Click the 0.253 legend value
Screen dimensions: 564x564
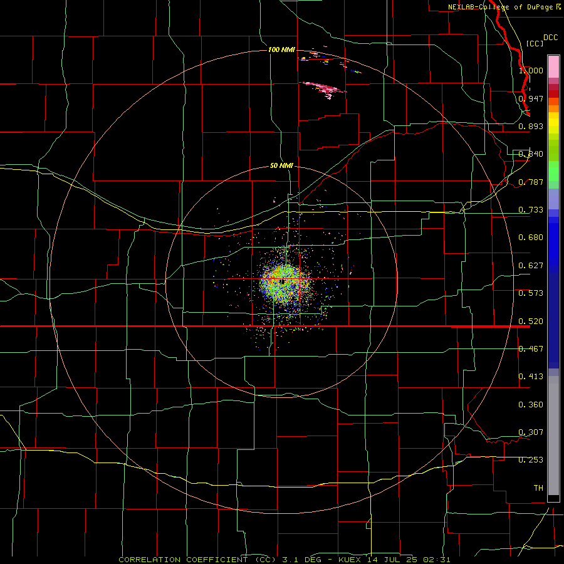[x=531, y=460]
